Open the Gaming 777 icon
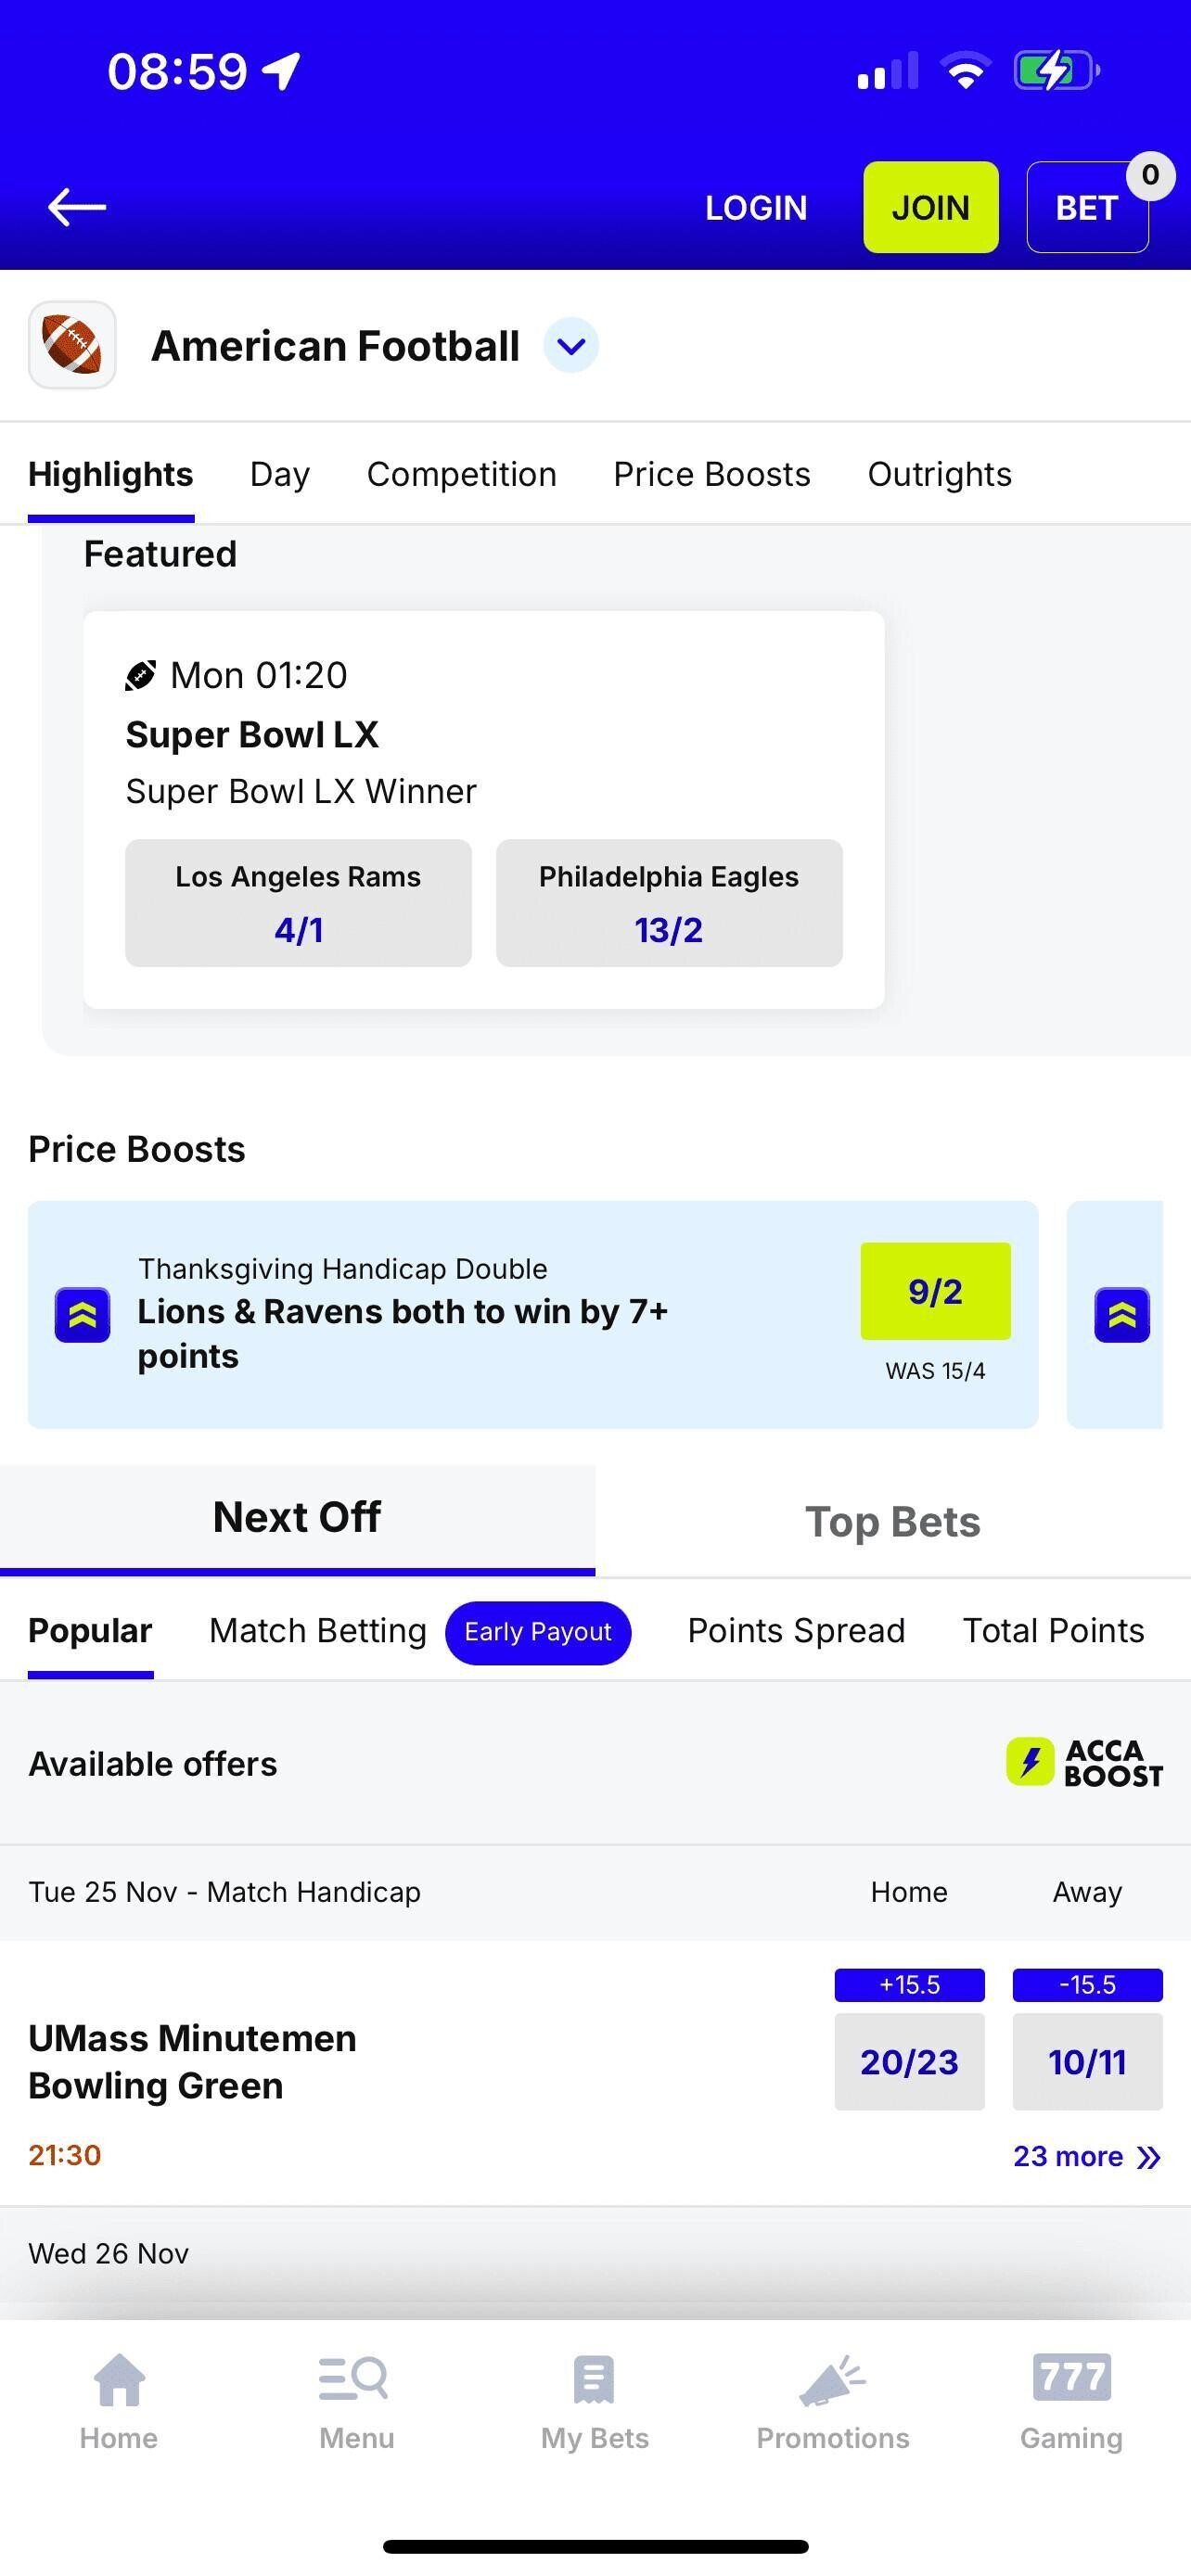 1071,2377
